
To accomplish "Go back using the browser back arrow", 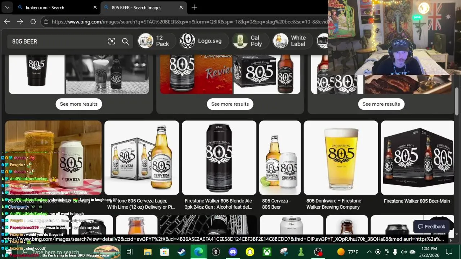I will click(7, 22).
